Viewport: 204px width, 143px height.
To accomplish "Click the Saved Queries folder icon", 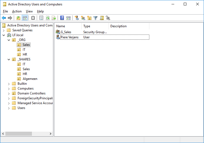I will point(9,30).
